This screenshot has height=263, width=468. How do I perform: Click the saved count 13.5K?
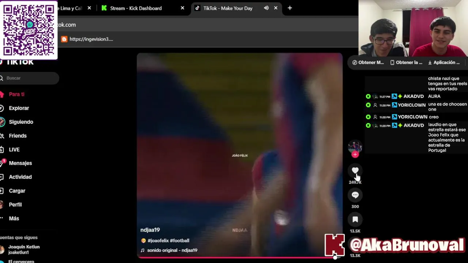(x=355, y=231)
